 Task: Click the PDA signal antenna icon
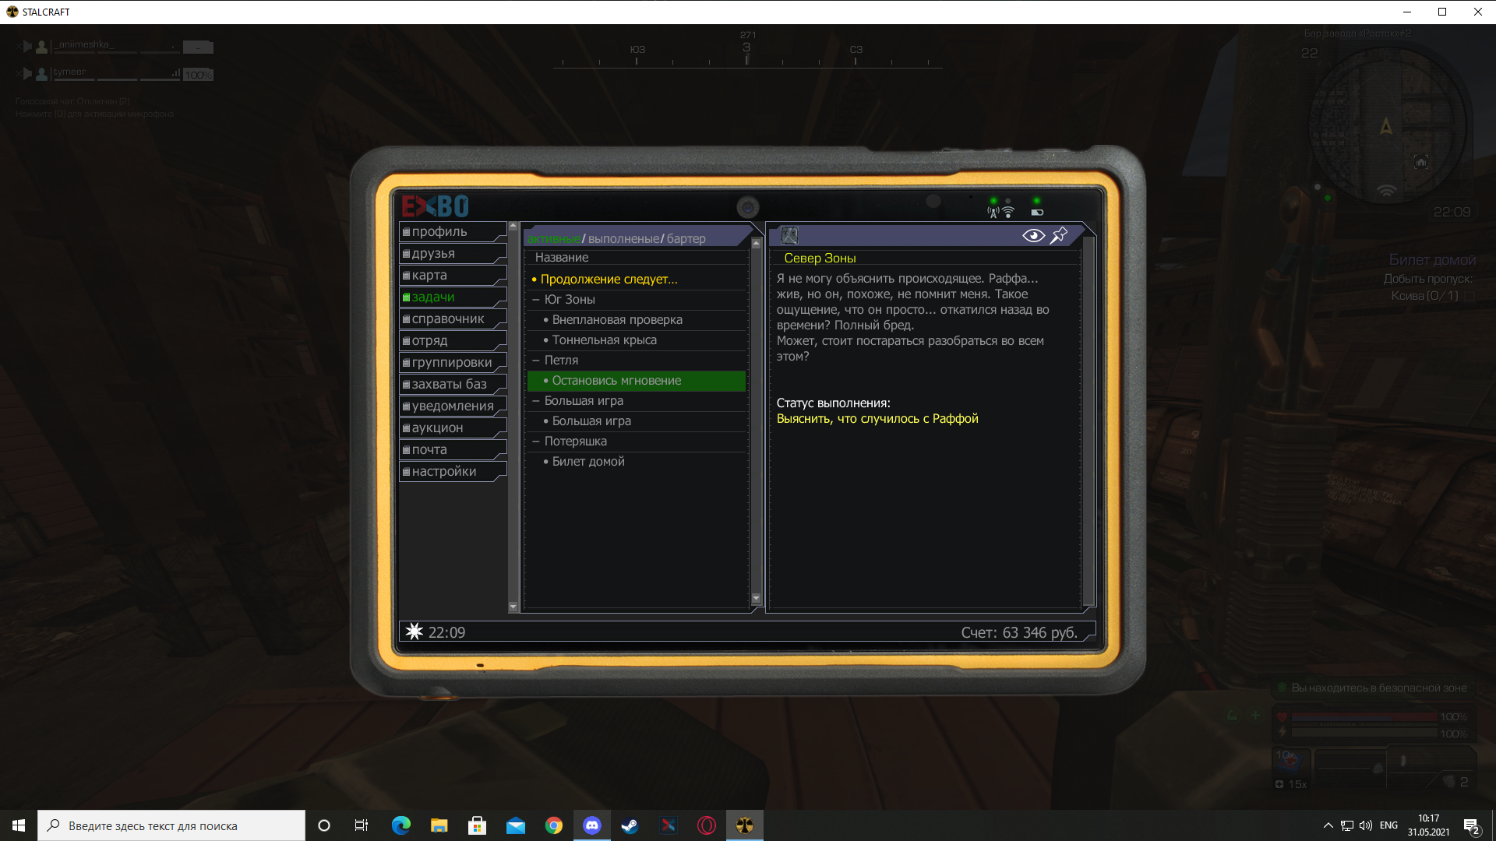(993, 212)
